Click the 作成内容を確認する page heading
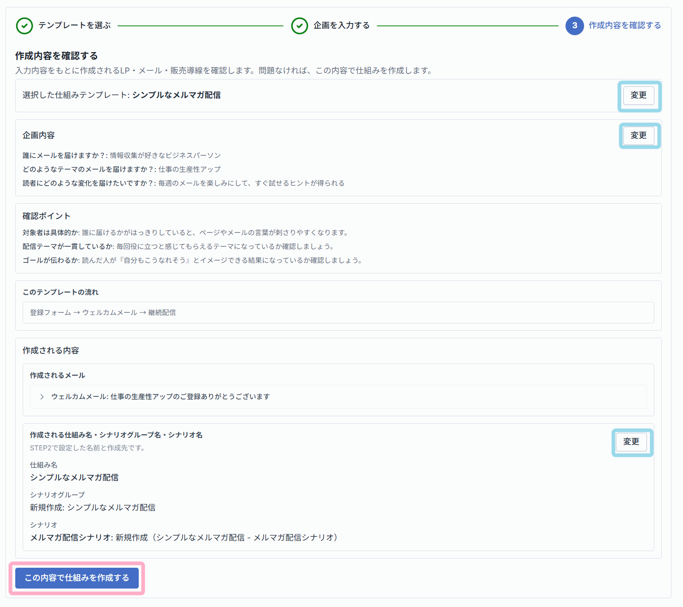The height and width of the screenshot is (607, 683). click(56, 56)
